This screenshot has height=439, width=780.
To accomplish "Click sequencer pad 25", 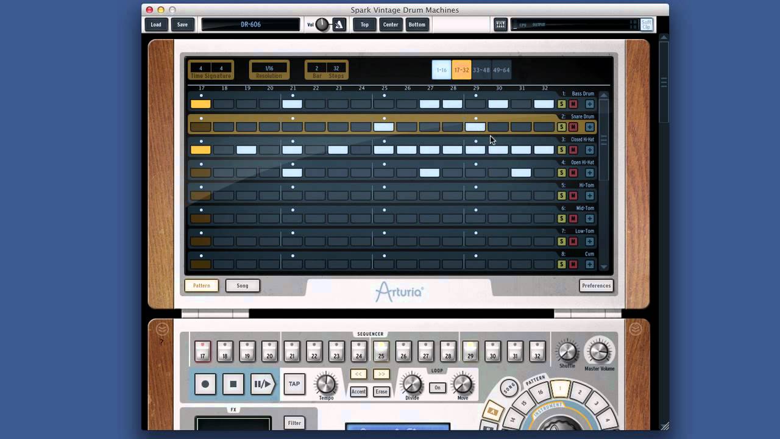I will point(381,352).
